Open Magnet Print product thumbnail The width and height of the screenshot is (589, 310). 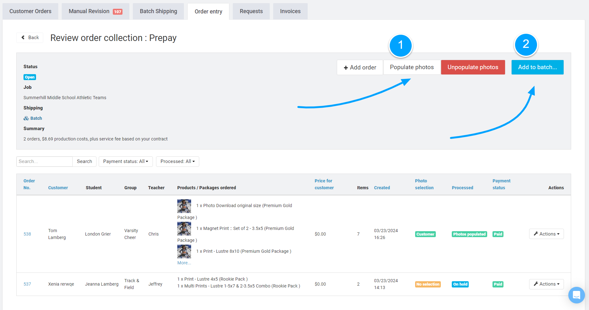(x=184, y=229)
